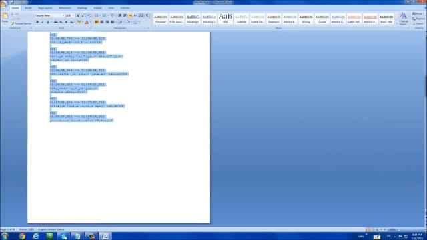This screenshot has height=240, width=427.
Task: Apply the Strong style
Action: [x=306, y=19]
